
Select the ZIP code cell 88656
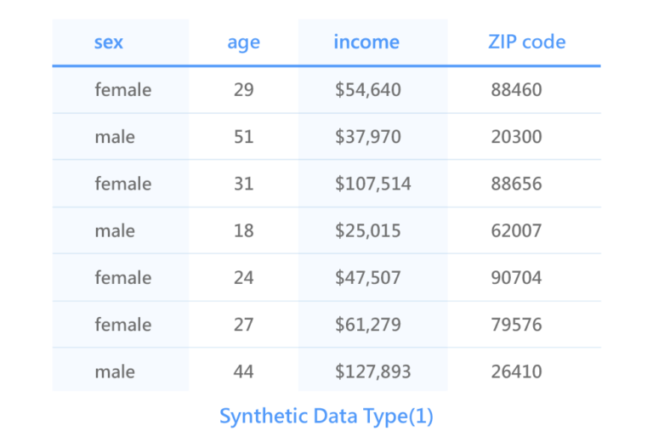pyautogui.click(x=516, y=184)
